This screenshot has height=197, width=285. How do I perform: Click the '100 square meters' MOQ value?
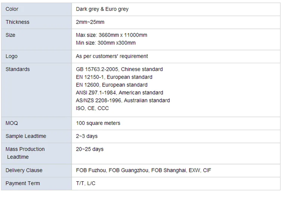point(98,123)
